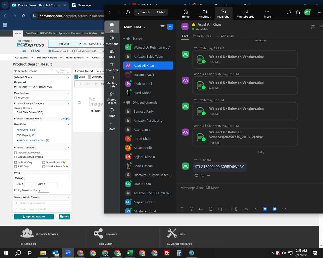The image size is (323, 258).
Task: Go back in Zoom navigation
Action: coord(110,12)
